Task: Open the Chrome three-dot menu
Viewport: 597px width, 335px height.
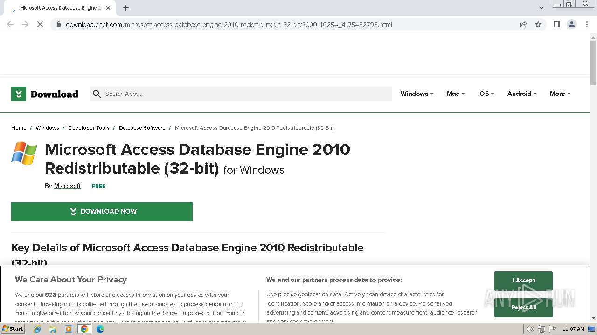Action: pyautogui.click(x=587, y=24)
